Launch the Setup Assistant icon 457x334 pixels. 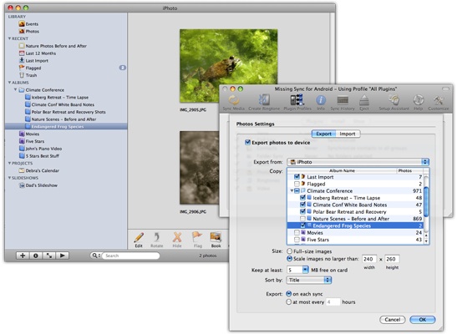tap(394, 100)
